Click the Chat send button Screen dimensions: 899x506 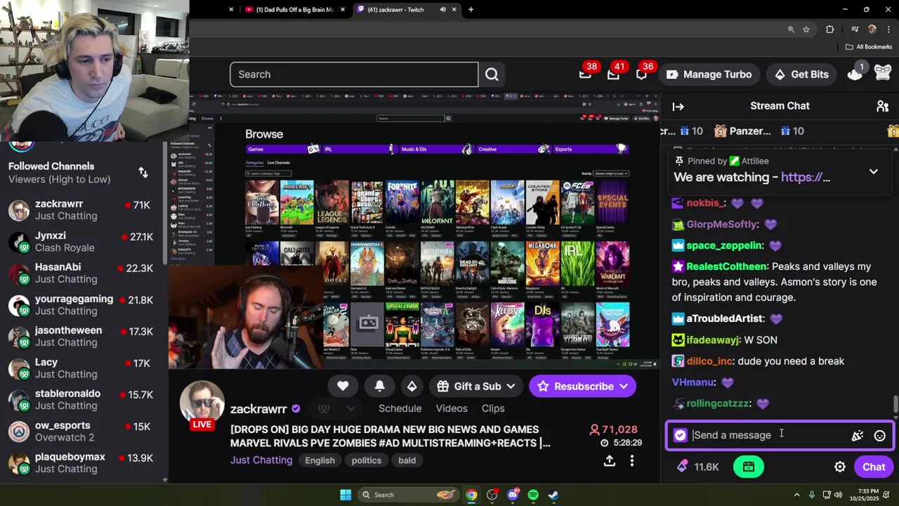coord(874,467)
